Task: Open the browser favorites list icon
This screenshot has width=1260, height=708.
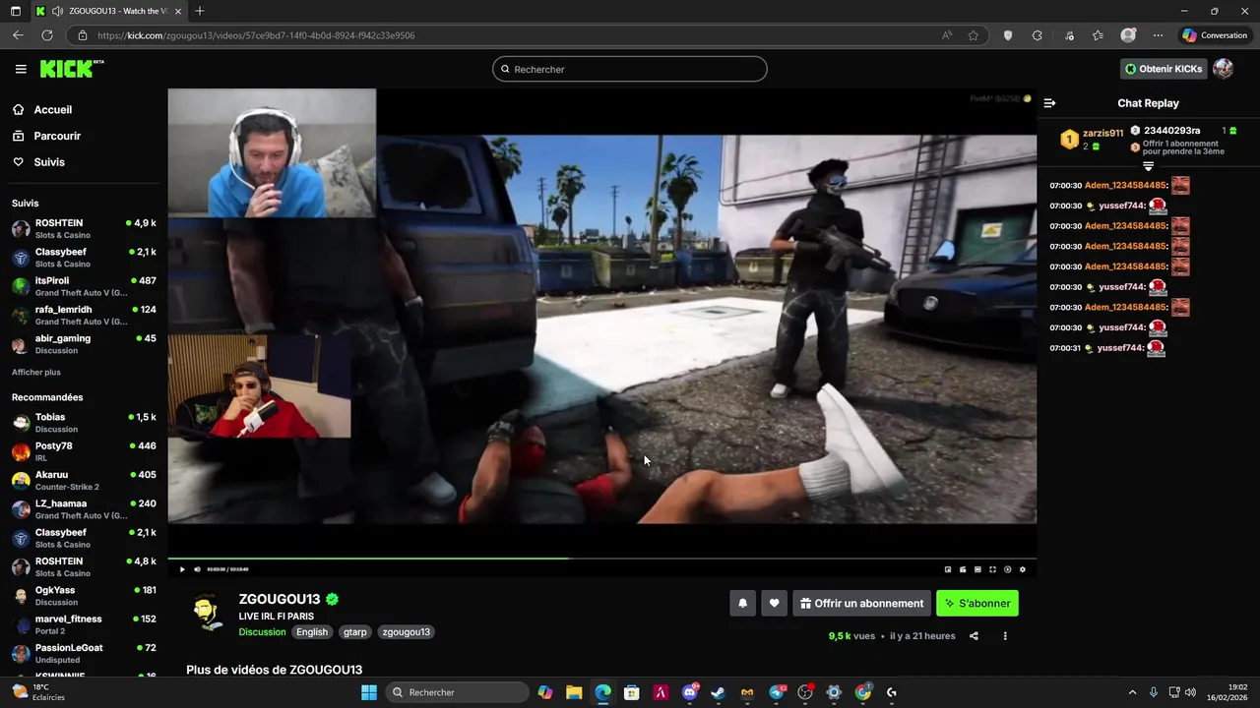Action: (1098, 35)
